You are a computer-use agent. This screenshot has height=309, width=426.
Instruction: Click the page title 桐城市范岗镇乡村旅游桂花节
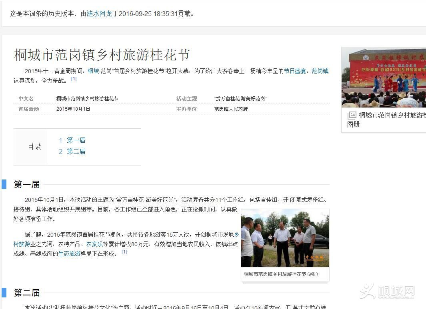coord(102,55)
